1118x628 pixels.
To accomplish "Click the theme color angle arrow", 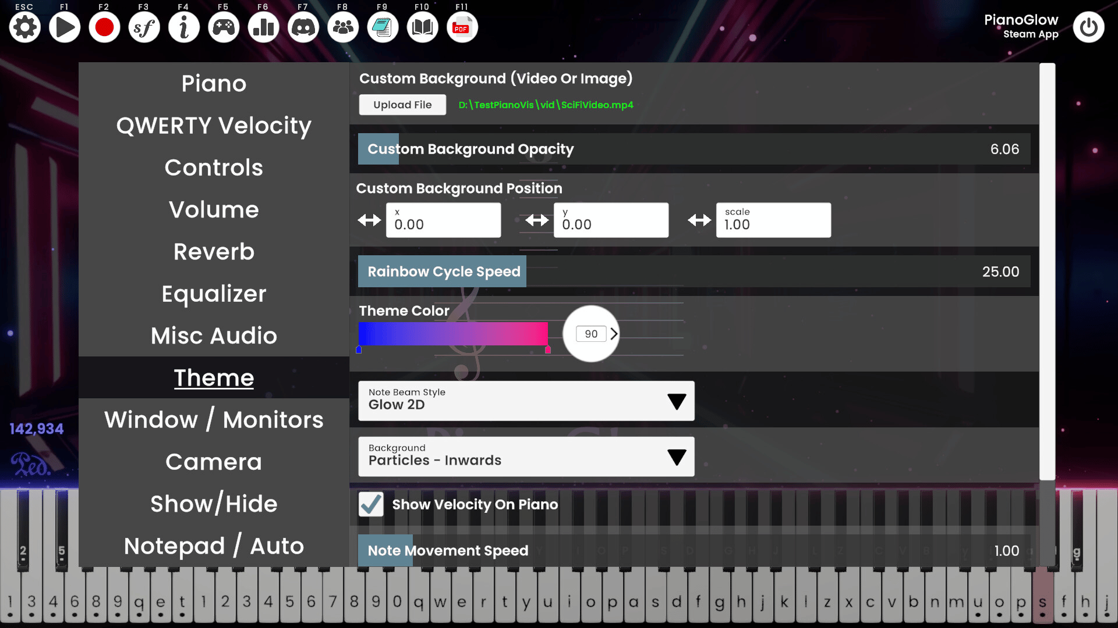I will (x=614, y=334).
